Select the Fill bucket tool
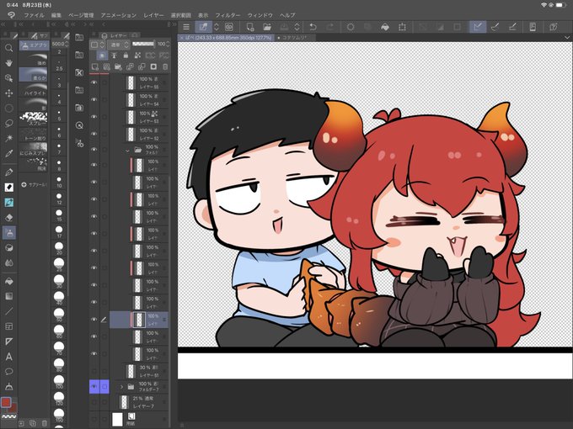The image size is (573, 429). click(x=8, y=281)
